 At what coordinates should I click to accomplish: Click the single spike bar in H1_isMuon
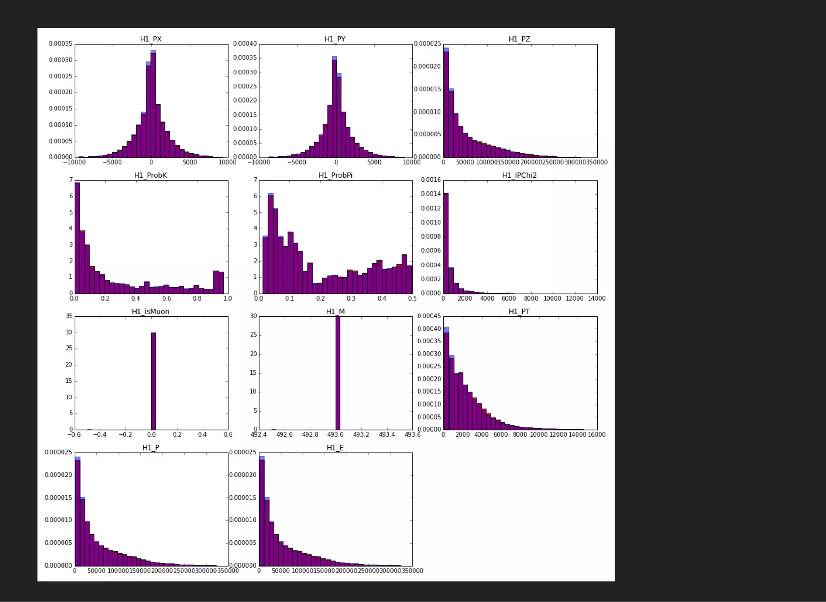click(x=153, y=381)
